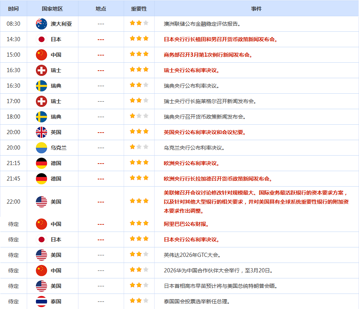Click the Ukraine flag icon
Image resolution: width=359 pixels, height=309 pixels.
[41, 148]
